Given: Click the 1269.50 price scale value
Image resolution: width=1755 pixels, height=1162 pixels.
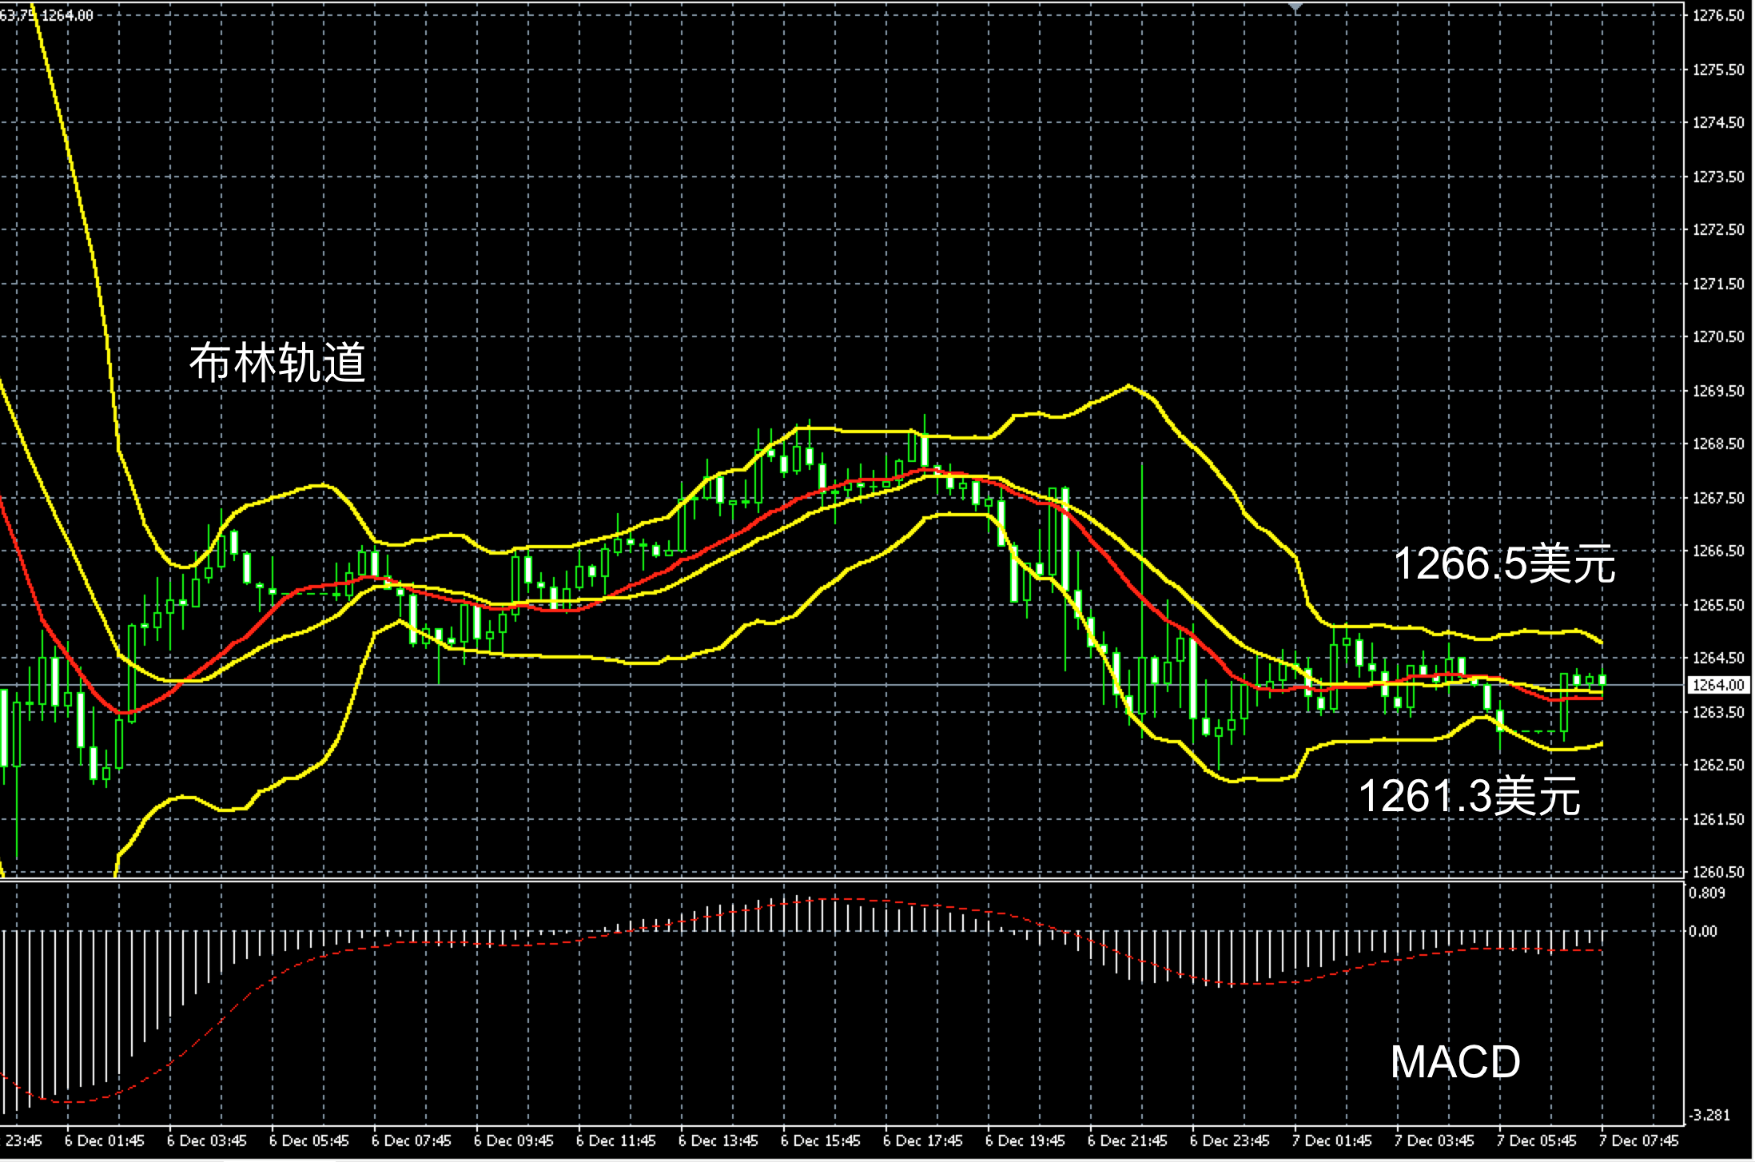Looking at the screenshot, I should [x=1718, y=391].
